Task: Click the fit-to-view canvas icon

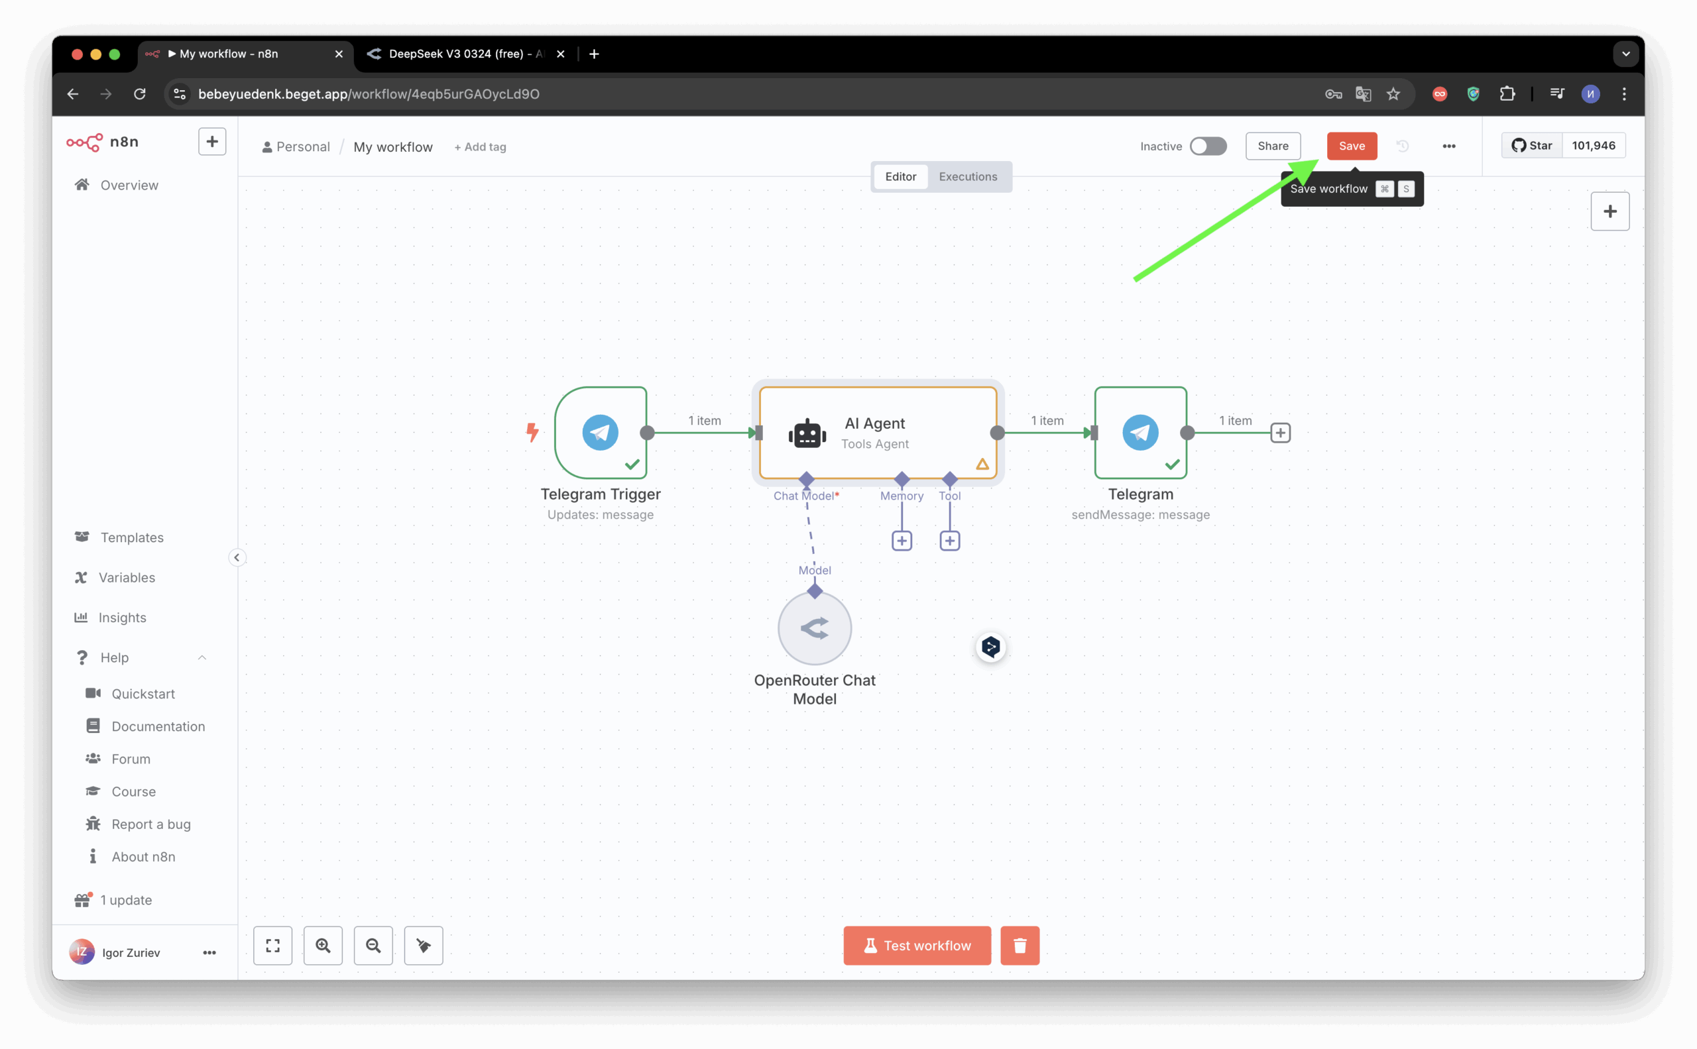Action: click(x=272, y=946)
